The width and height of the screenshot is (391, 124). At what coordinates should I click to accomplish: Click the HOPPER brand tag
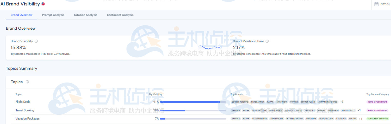coord(294,102)
